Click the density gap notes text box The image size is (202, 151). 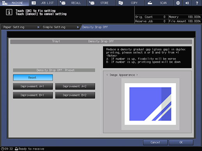click(x=147, y=57)
